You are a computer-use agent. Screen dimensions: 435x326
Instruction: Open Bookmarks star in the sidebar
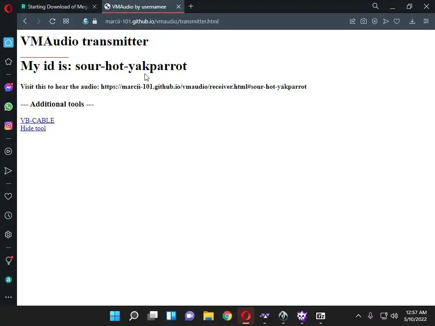(8, 62)
